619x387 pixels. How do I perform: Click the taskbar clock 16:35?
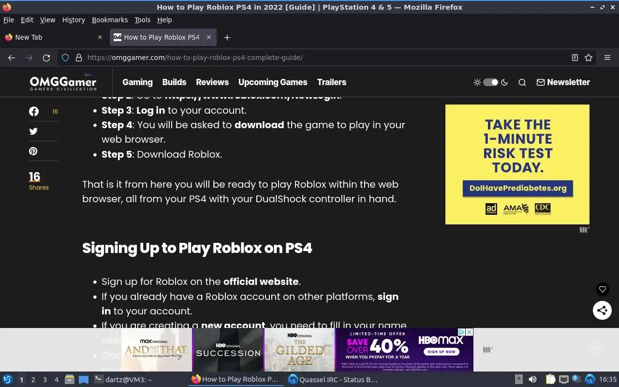608,379
